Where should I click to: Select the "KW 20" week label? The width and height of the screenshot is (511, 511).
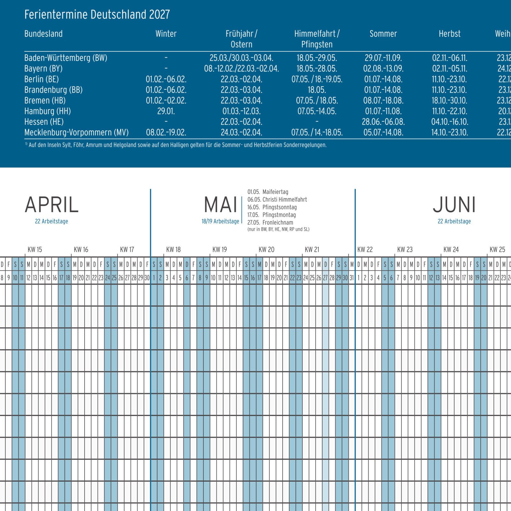[266, 250]
